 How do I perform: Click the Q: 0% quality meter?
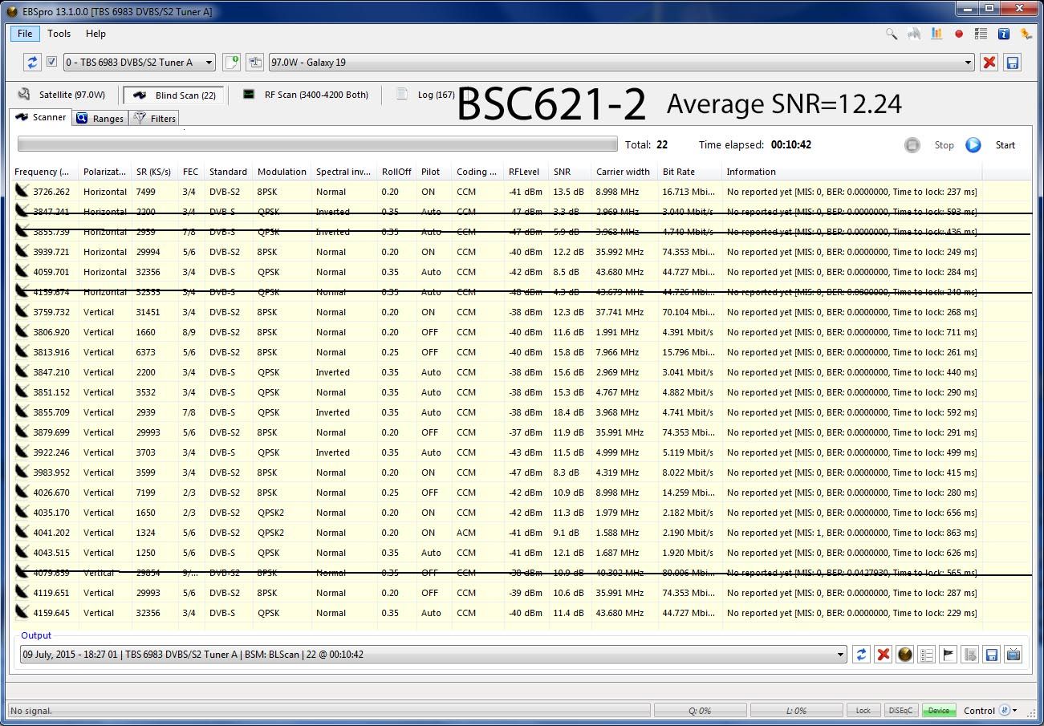click(700, 711)
